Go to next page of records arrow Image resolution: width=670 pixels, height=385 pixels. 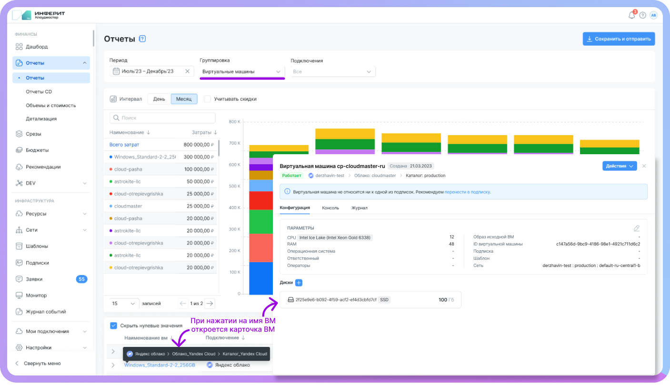210,303
